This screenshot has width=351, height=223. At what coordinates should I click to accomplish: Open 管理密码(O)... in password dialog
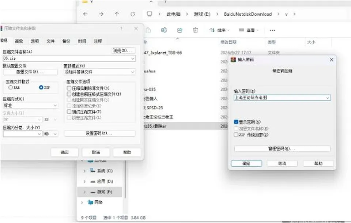282,148
